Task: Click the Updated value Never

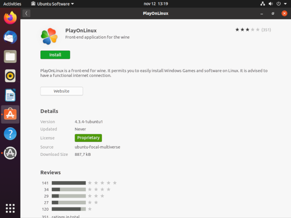Action: pos(80,129)
